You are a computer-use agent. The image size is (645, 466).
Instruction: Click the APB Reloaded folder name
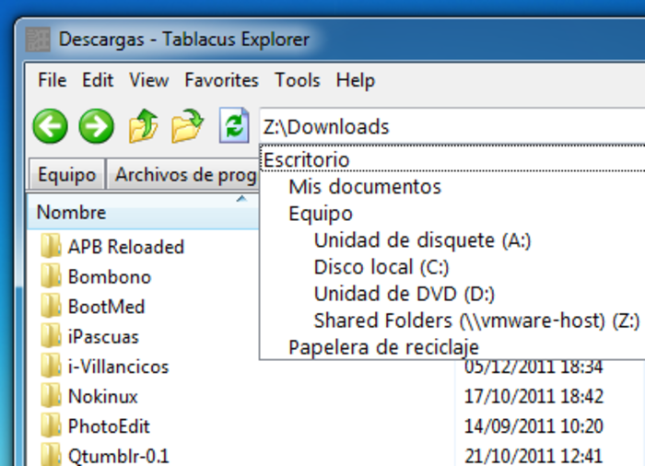coord(126,247)
